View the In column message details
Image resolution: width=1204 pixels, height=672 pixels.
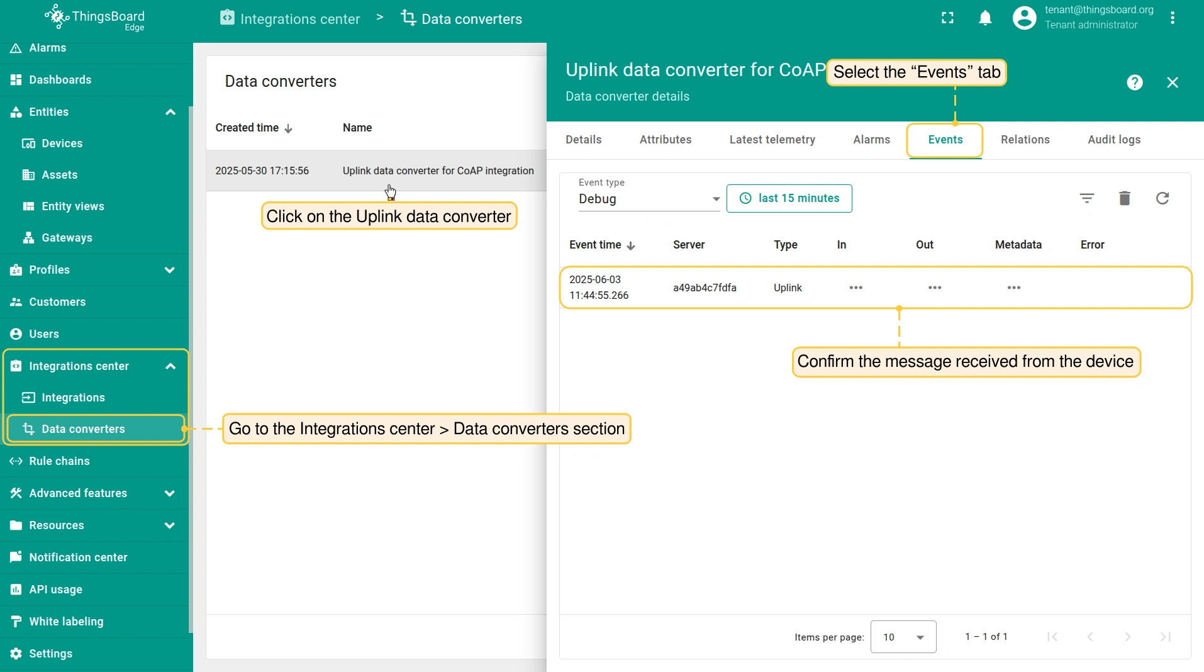[856, 288]
